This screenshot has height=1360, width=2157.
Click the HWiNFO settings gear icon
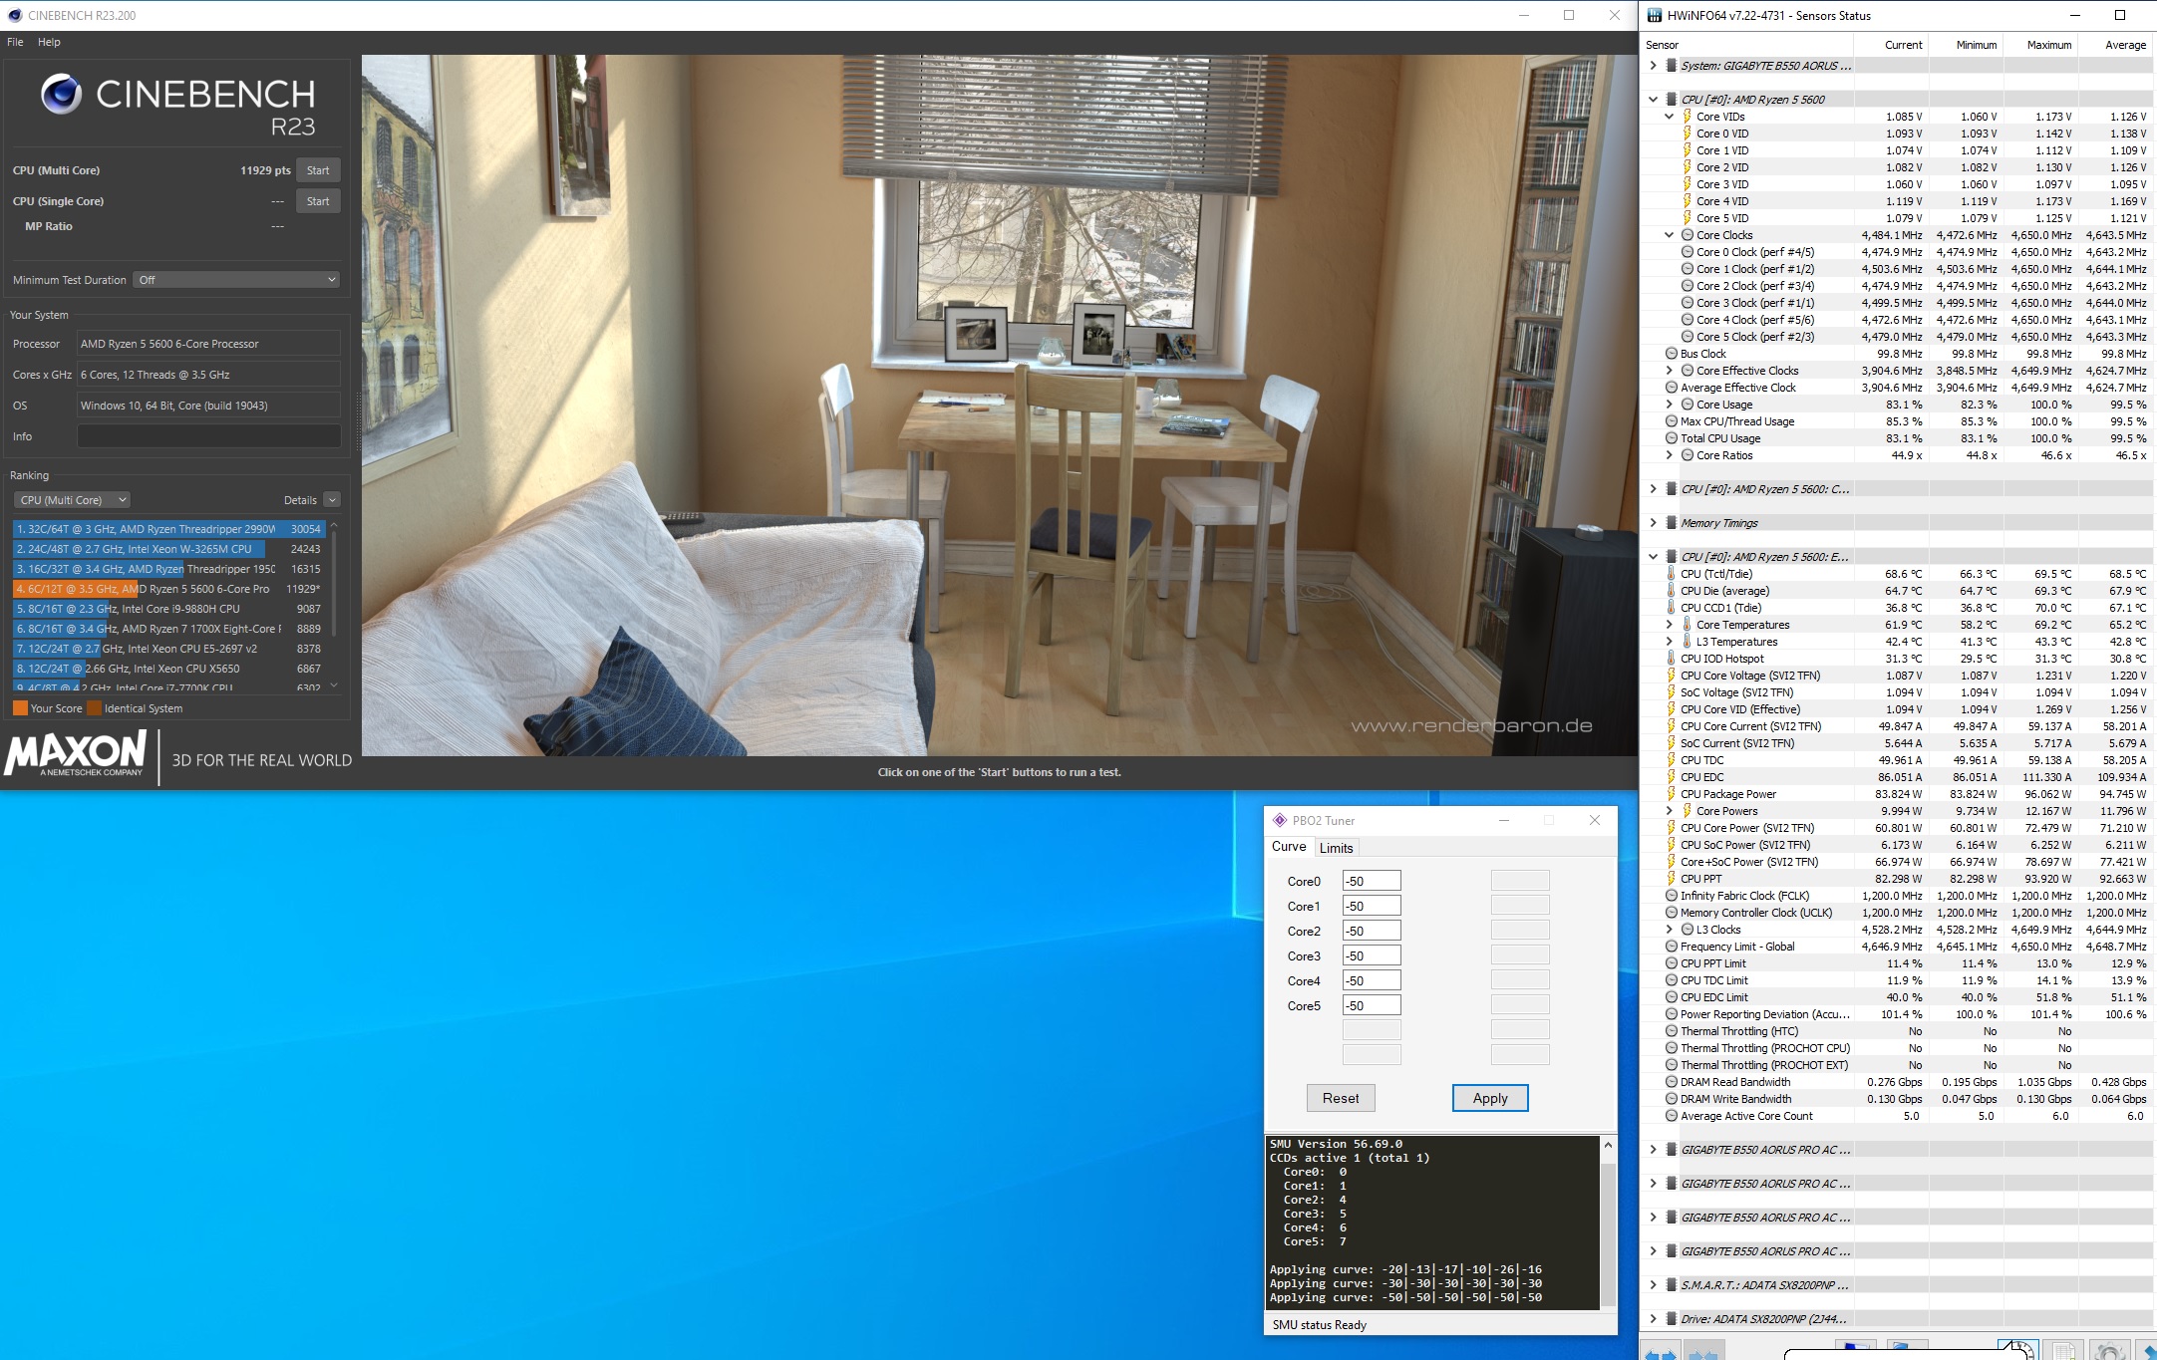pyautogui.click(x=2108, y=1352)
